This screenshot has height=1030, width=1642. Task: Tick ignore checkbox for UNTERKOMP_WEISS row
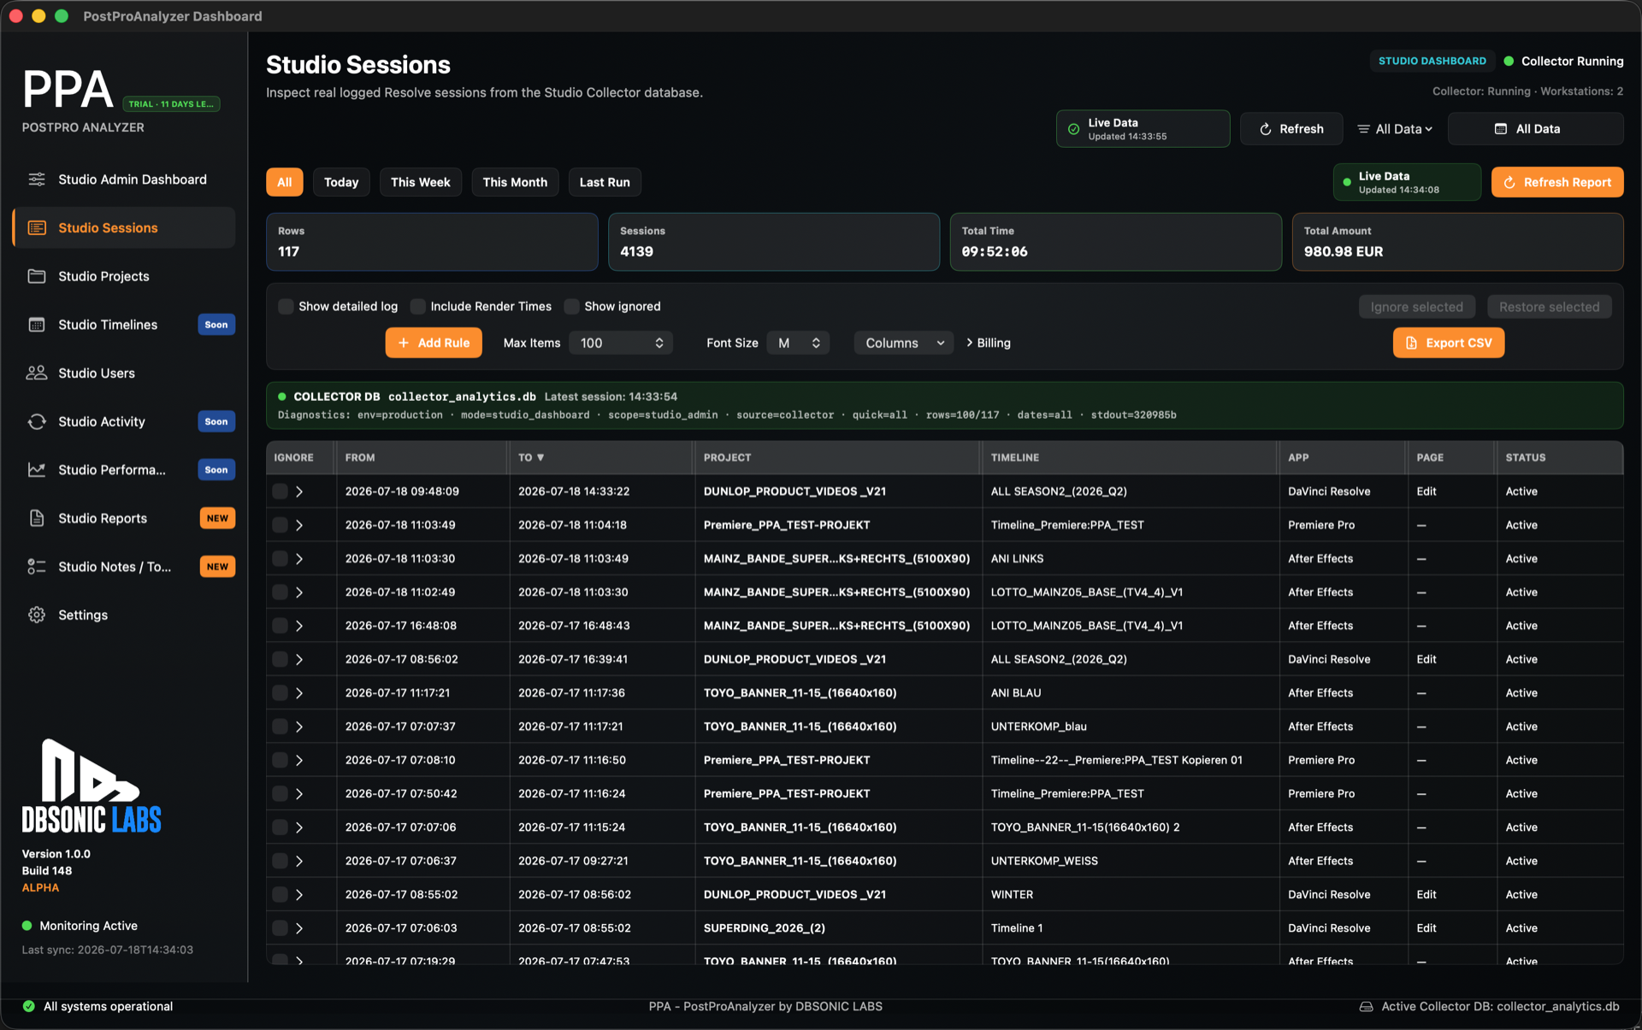point(280,862)
